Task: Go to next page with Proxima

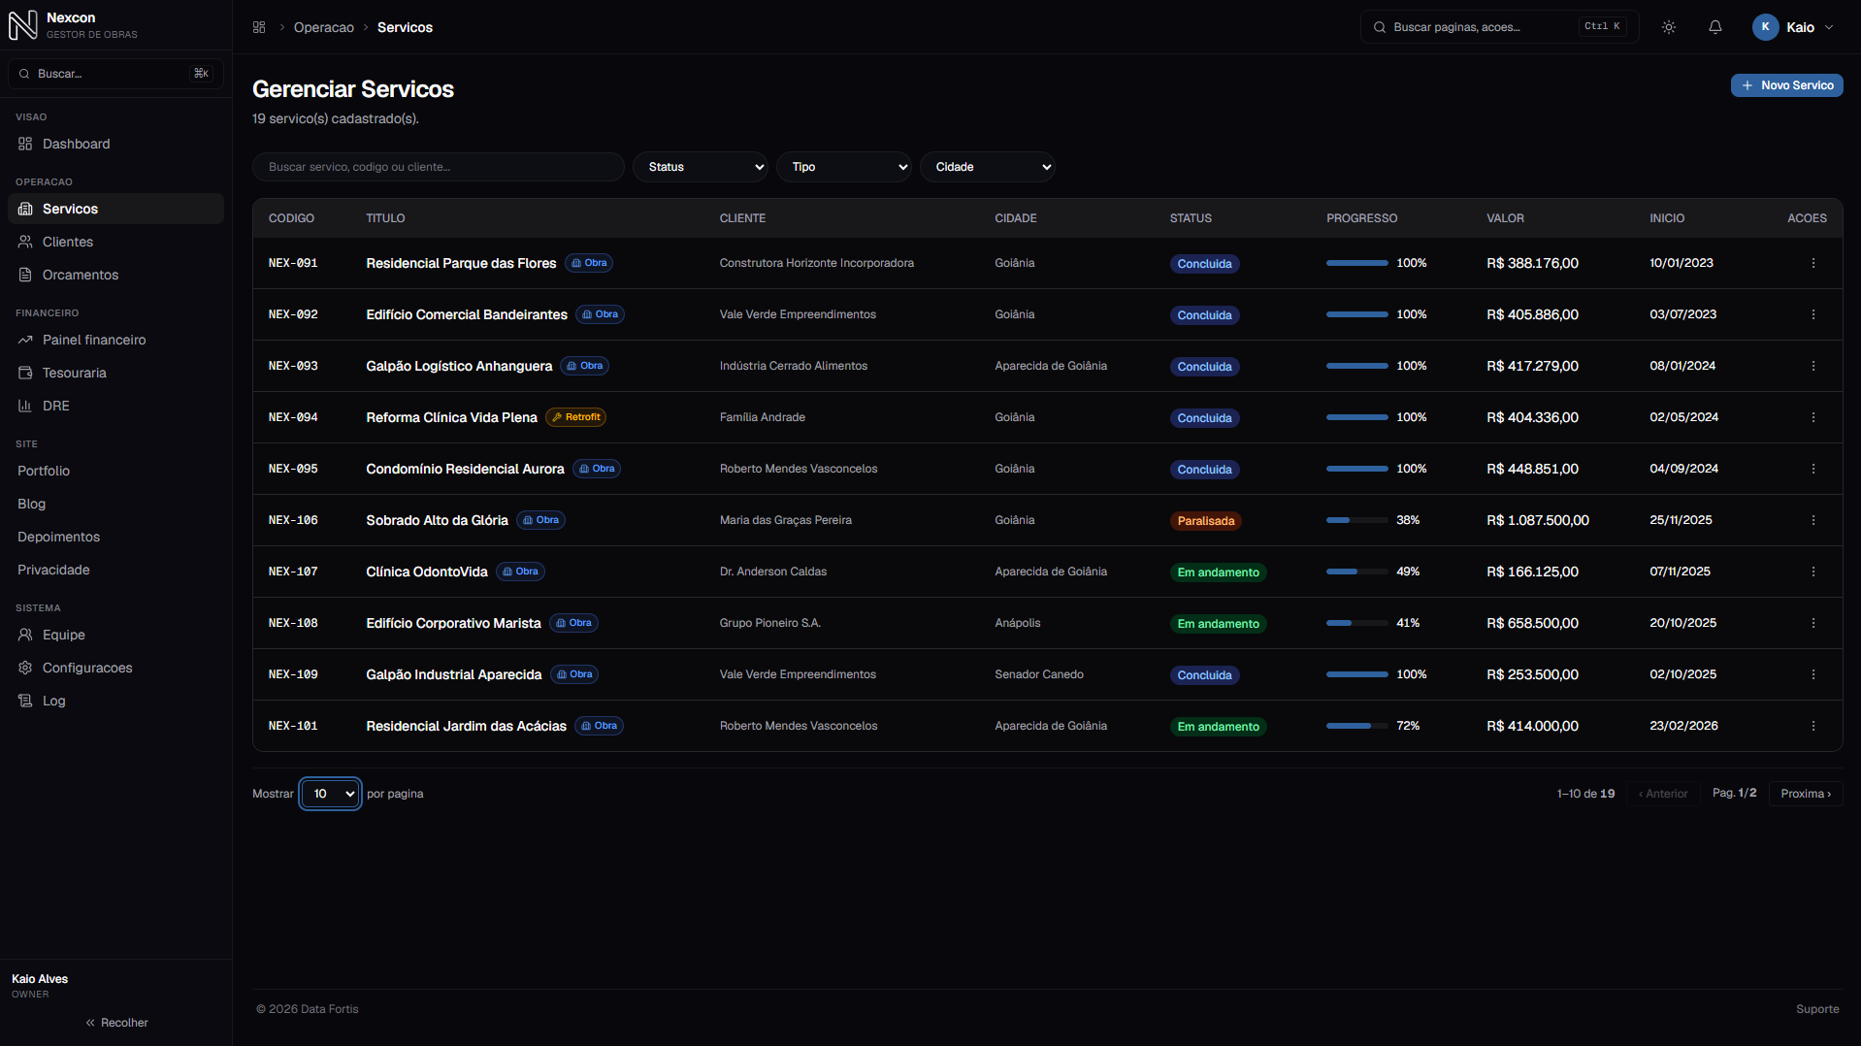Action: [1806, 794]
